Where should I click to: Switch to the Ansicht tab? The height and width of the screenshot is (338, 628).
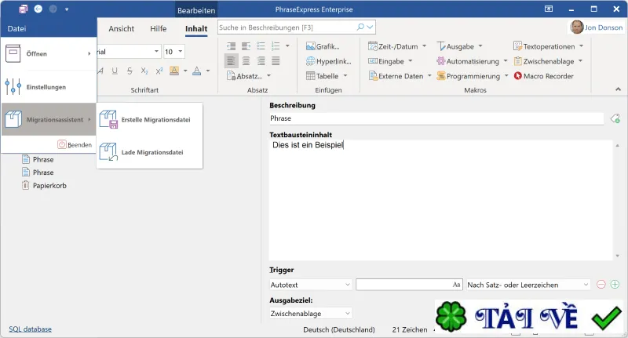point(122,29)
